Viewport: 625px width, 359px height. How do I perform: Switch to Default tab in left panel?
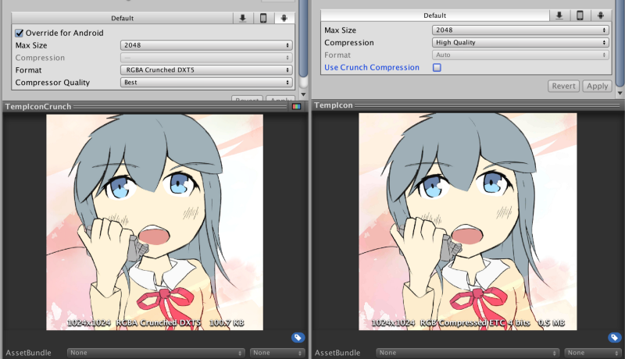[x=123, y=18]
